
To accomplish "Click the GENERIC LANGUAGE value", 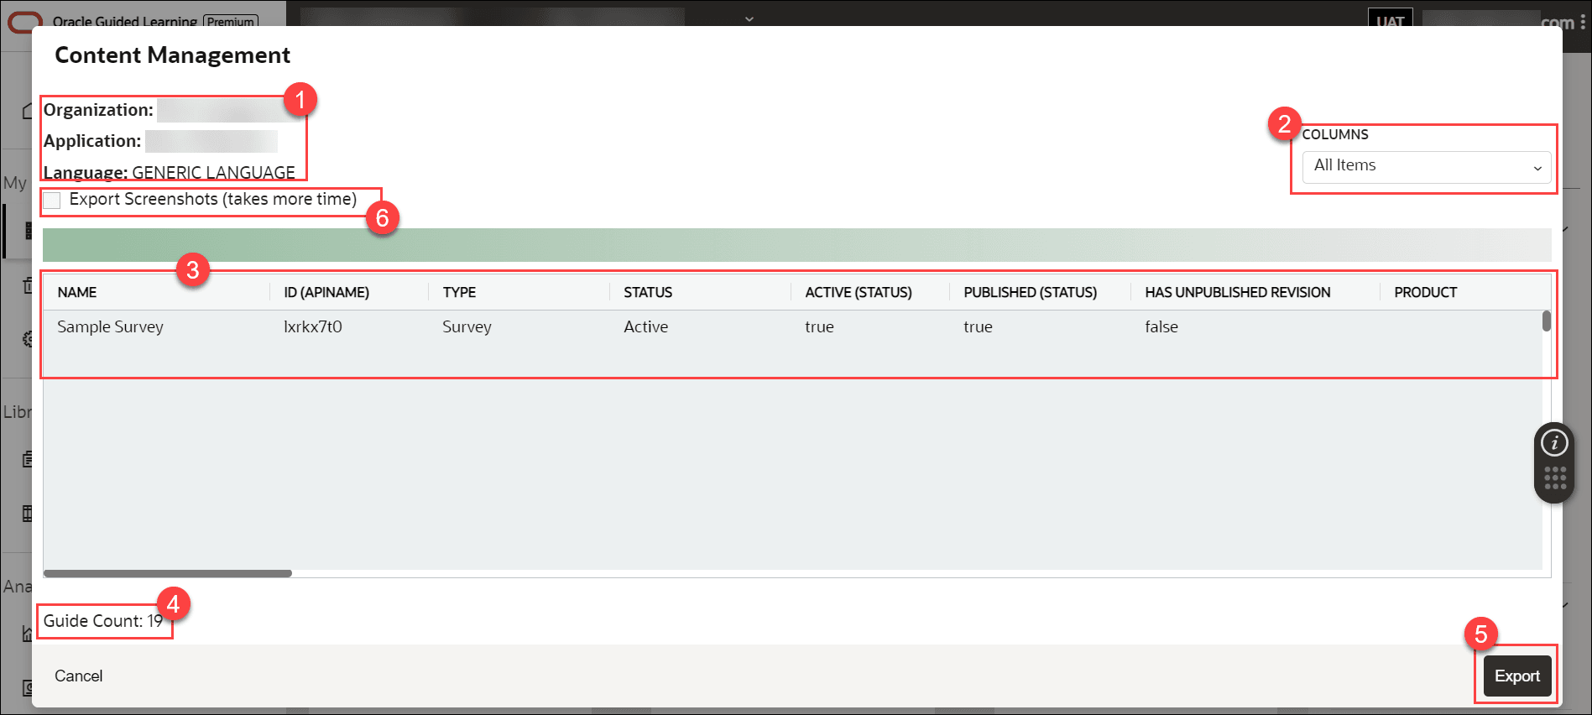I will pos(213,172).
